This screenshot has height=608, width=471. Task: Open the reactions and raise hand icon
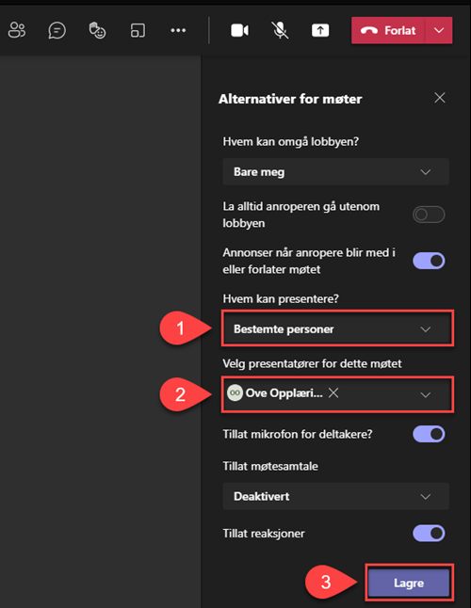(x=97, y=30)
